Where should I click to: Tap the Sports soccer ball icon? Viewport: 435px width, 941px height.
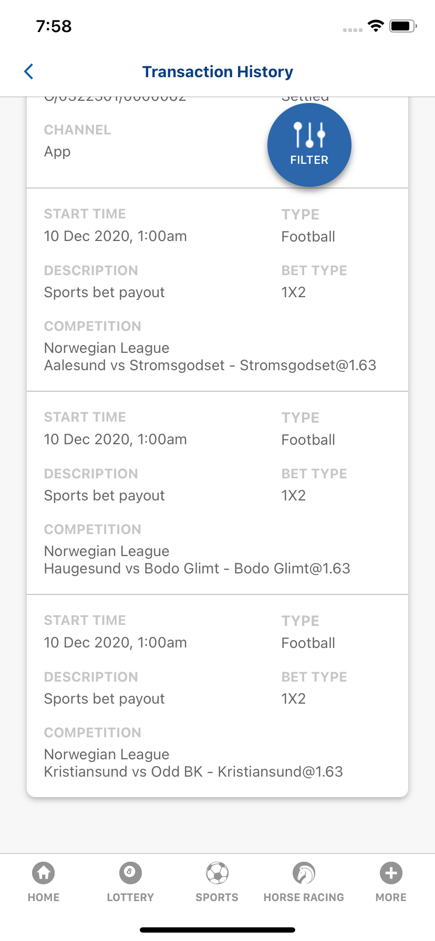pyautogui.click(x=217, y=873)
